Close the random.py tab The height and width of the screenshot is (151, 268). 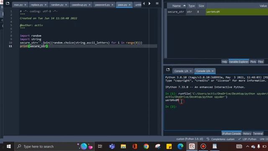click(x=66, y=5)
